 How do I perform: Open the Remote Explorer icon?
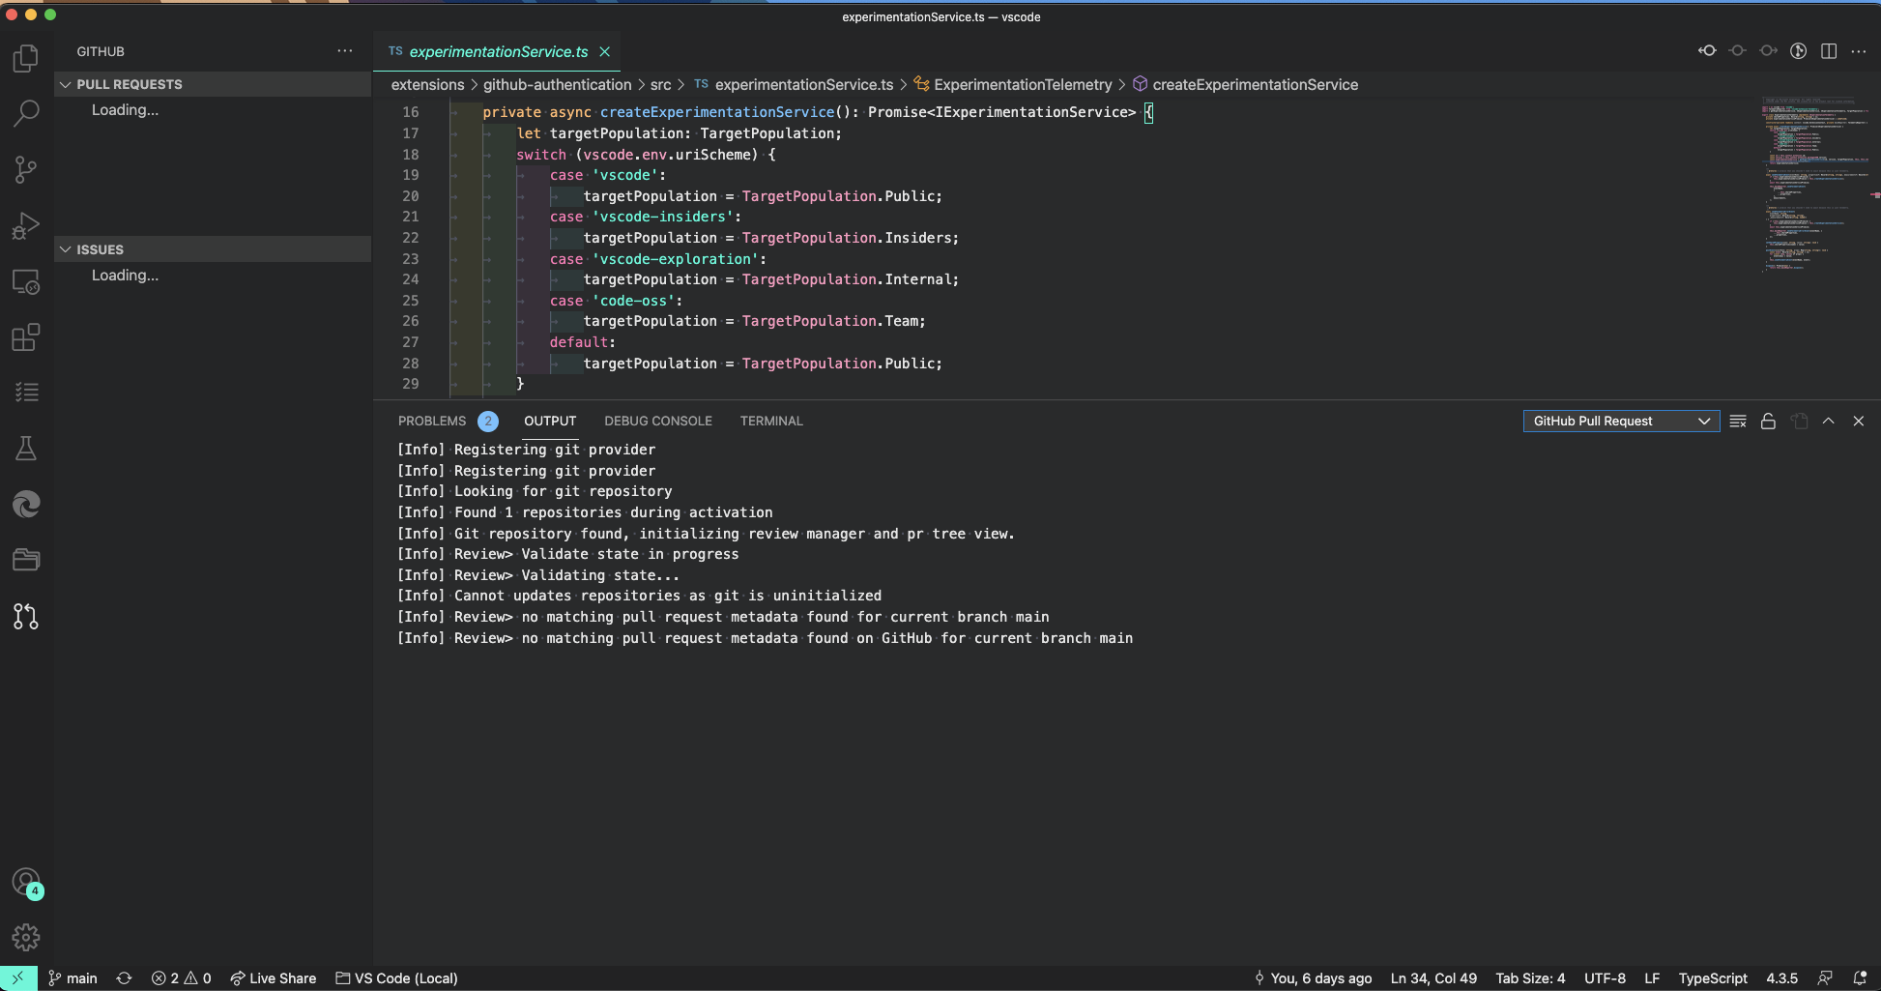25,281
